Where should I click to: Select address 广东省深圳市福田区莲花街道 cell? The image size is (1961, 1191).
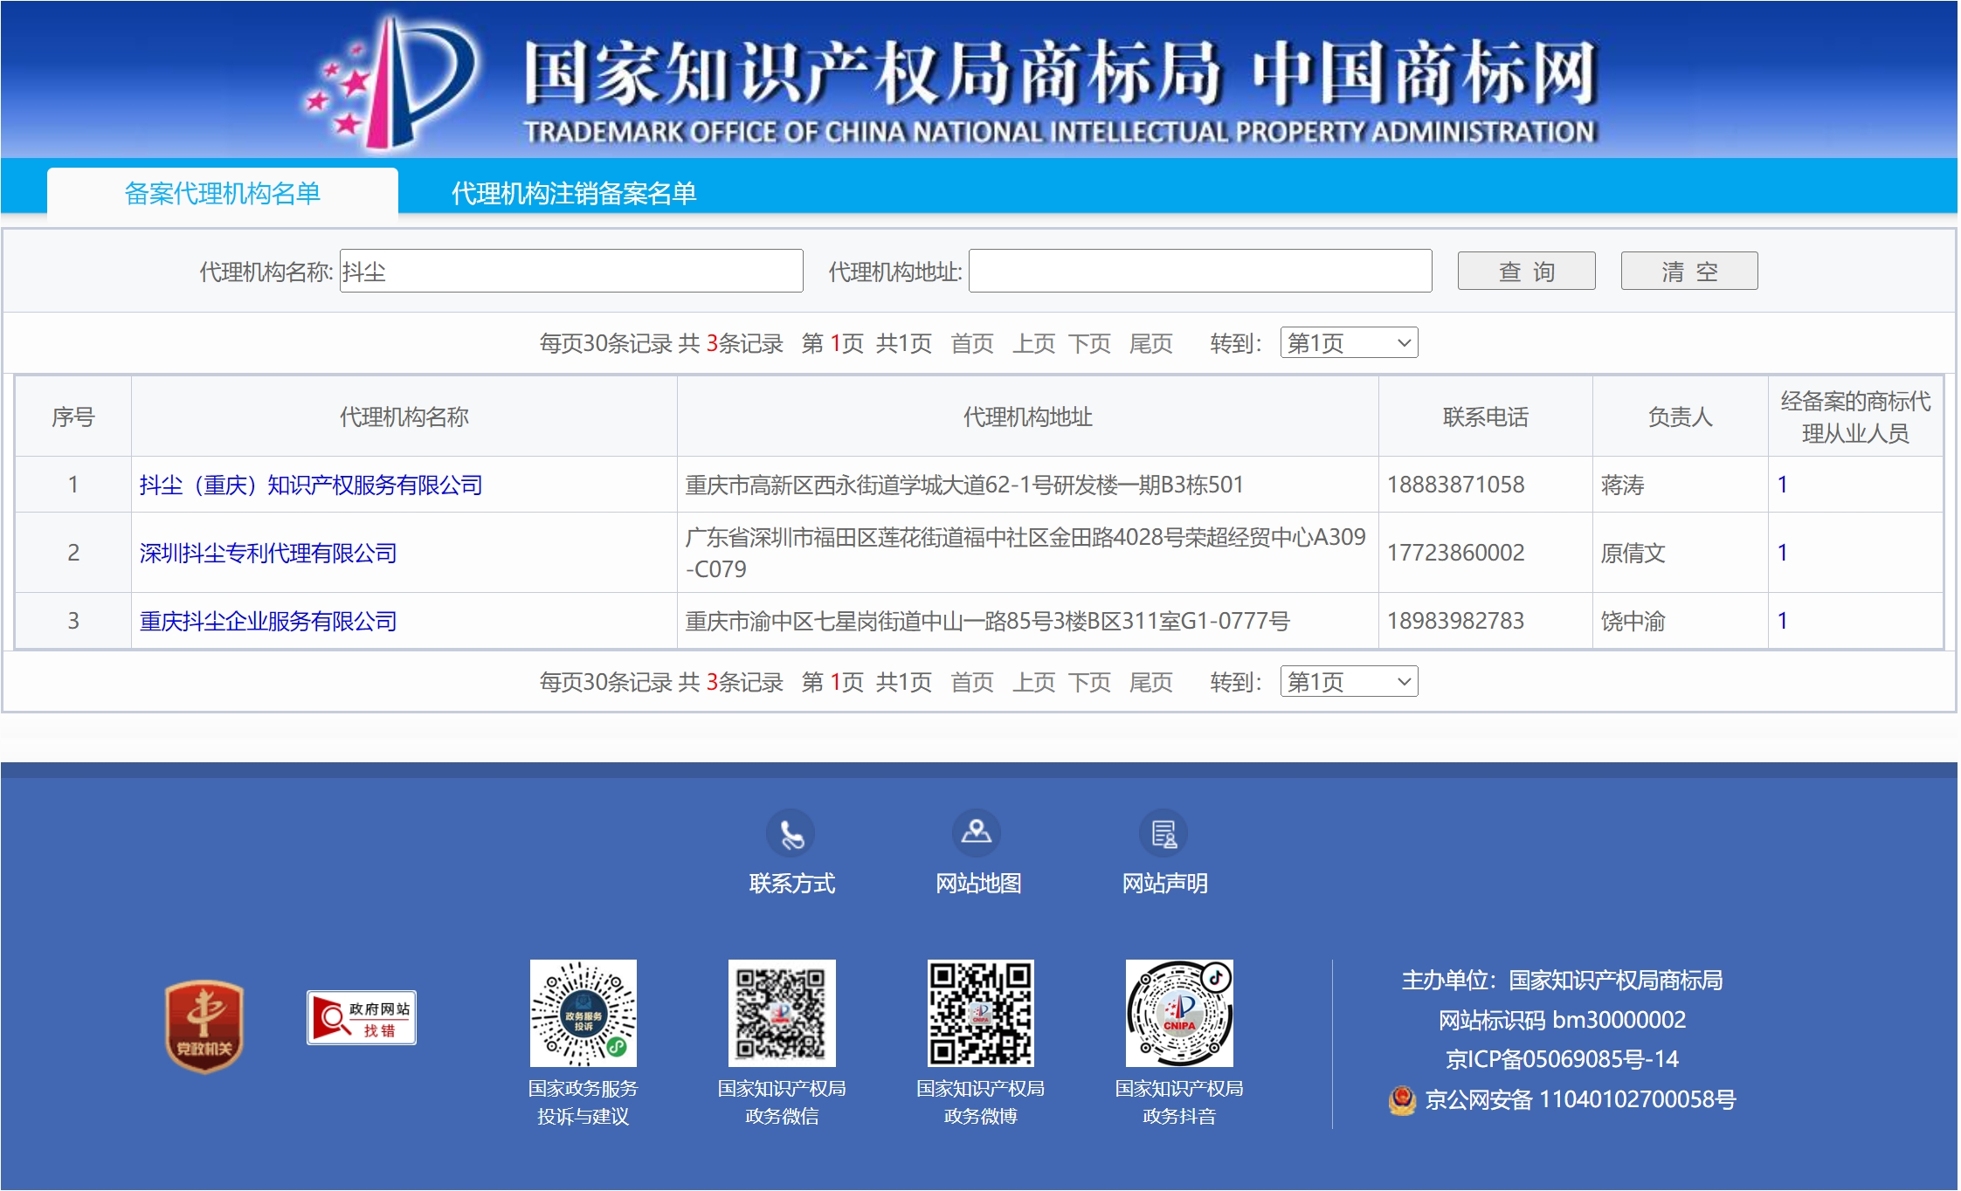point(1026,553)
